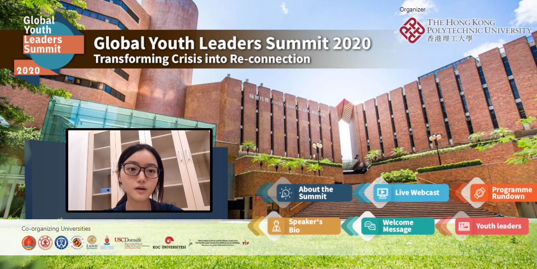
Task: Open the Programme Rundown button
Action: pos(504,193)
